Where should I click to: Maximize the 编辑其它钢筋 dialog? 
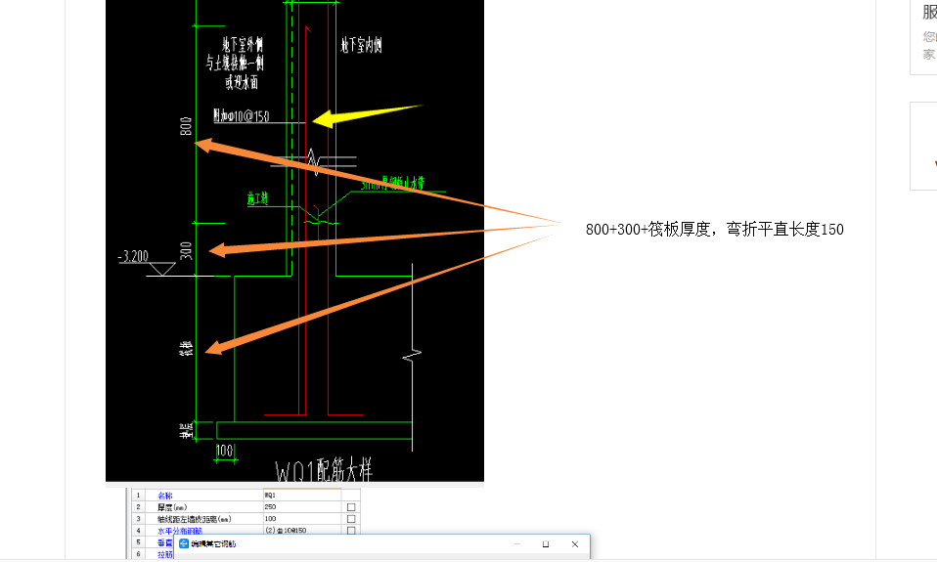point(546,544)
